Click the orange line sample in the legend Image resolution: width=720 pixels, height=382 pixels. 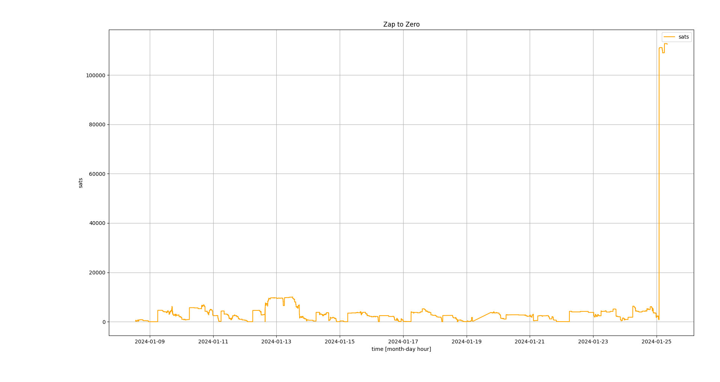click(x=669, y=37)
